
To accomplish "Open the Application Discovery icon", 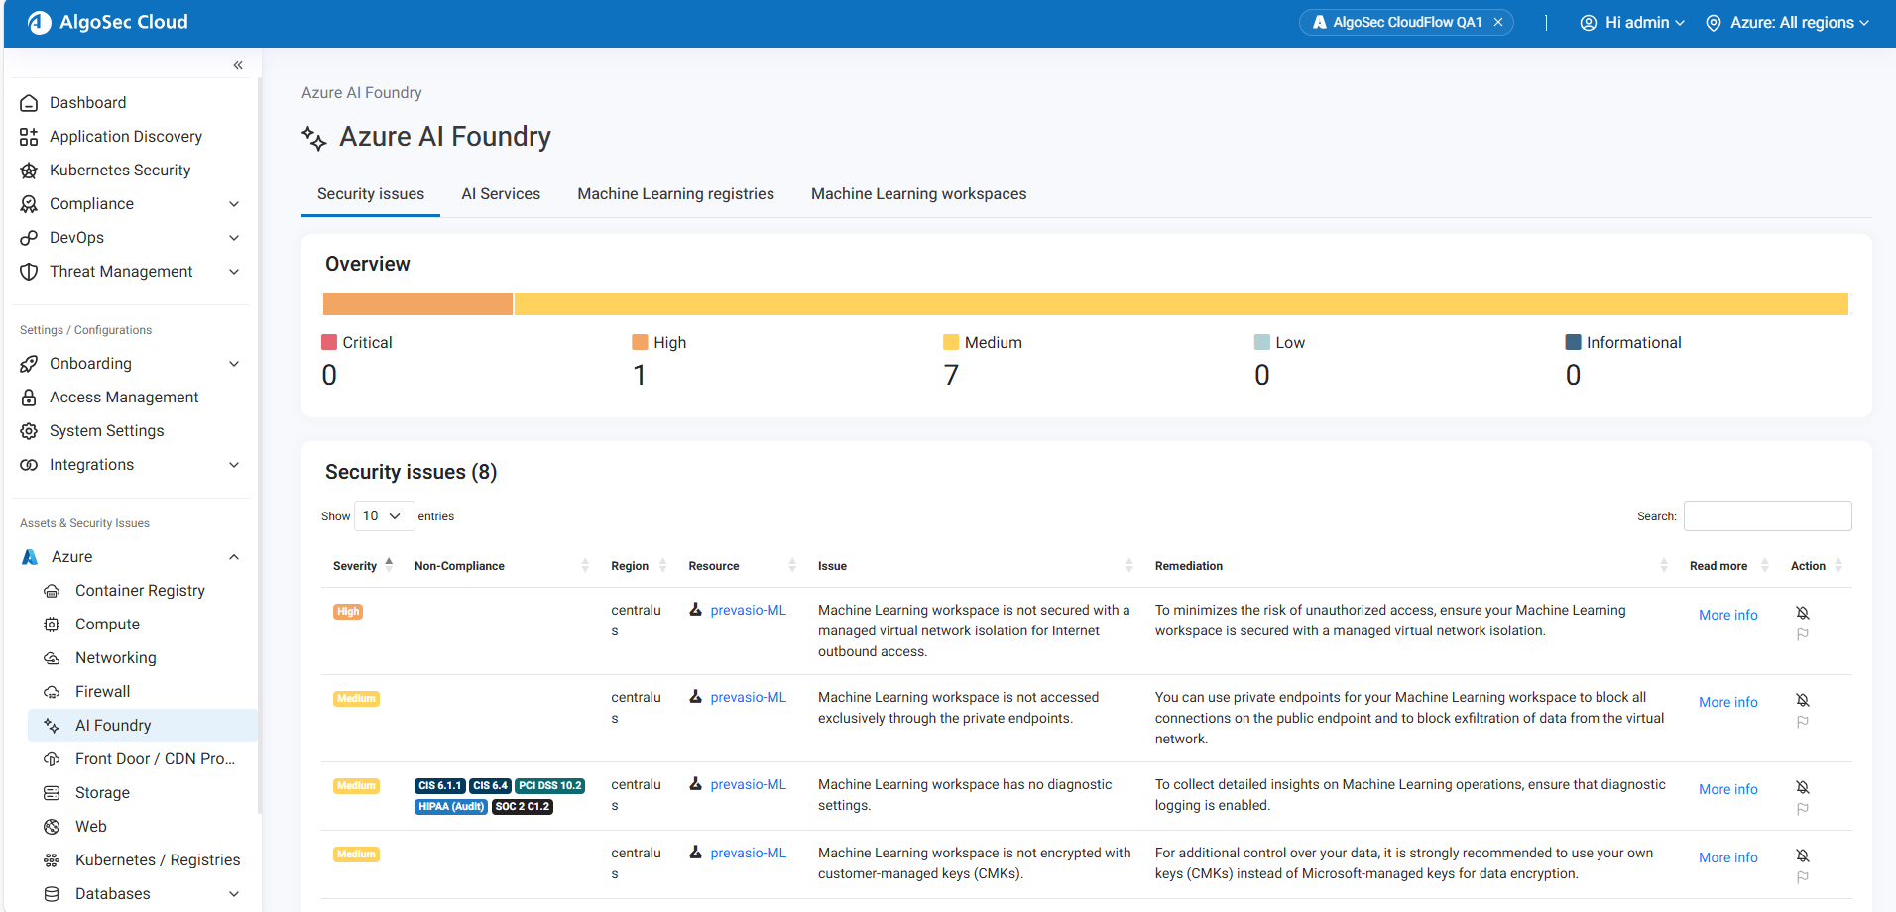I will click(29, 137).
